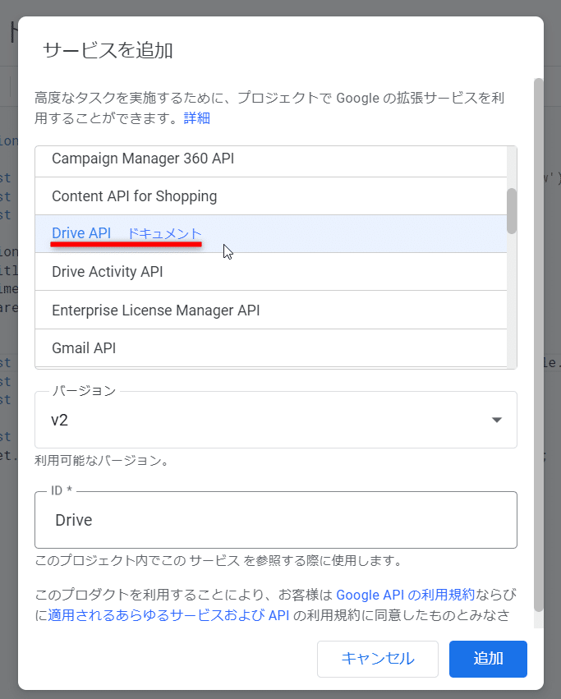Open the バージョン v2 dropdown
Viewport: 561px width, 699px height.
pos(276,420)
